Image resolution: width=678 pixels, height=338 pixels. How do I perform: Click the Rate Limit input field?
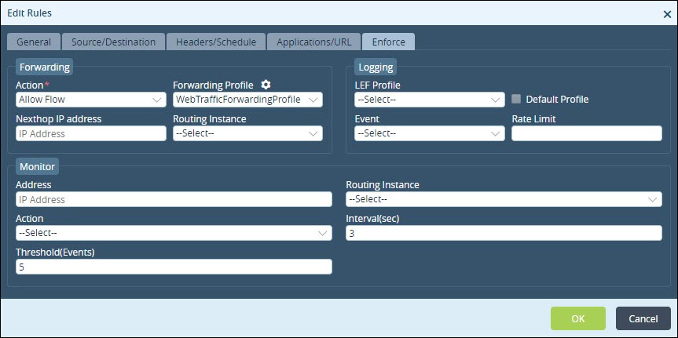587,133
